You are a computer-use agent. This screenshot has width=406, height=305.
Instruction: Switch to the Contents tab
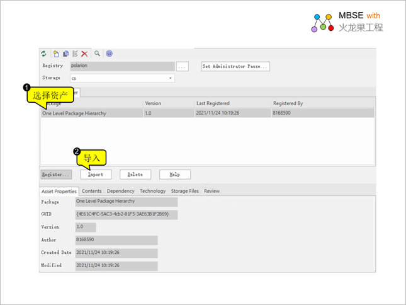click(x=91, y=191)
